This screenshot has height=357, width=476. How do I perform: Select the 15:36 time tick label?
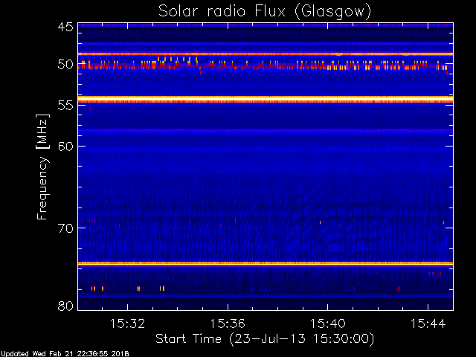[x=228, y=324]
